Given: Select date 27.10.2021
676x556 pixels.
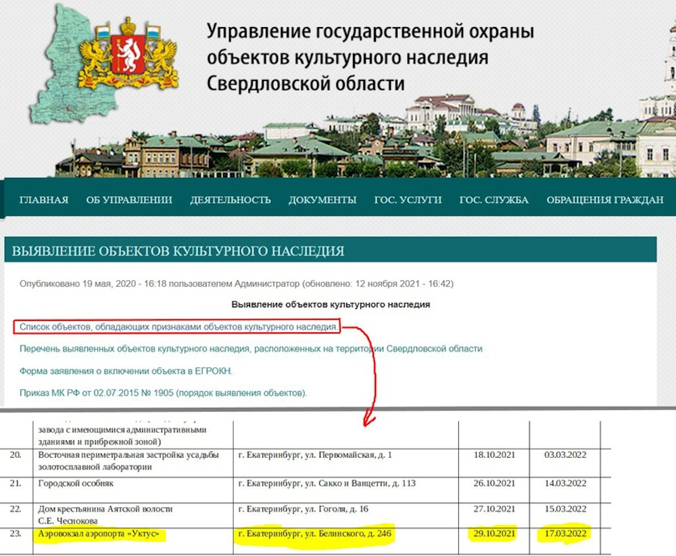Looking at the screenshot, I should point(494,509).
